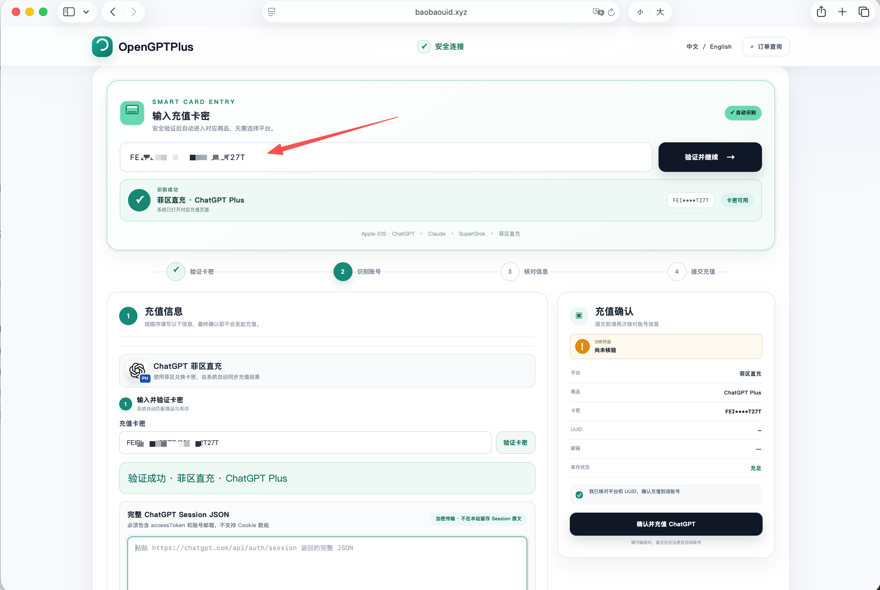Click the OpenGPTPlus logo icon

pos(102,47)
